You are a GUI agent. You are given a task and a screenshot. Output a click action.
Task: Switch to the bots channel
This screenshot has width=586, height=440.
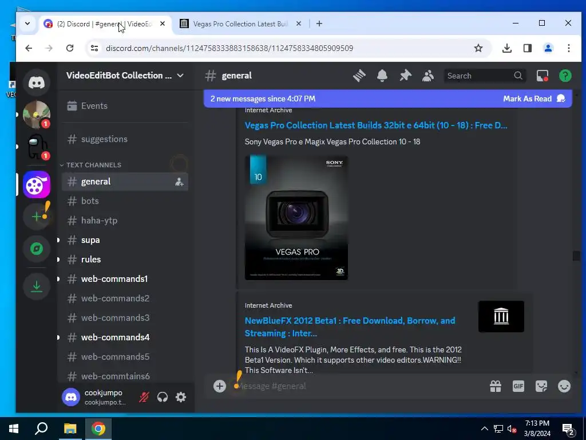[x=125, y=201]
